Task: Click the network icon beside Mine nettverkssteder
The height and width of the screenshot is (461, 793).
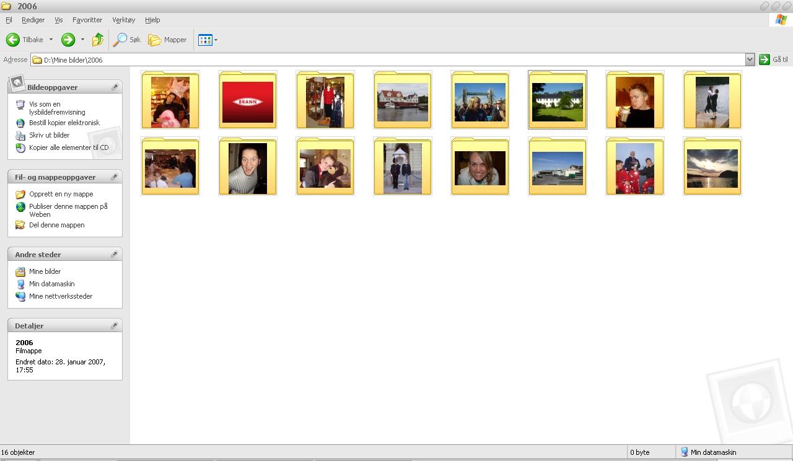Action: pos(20,296)
